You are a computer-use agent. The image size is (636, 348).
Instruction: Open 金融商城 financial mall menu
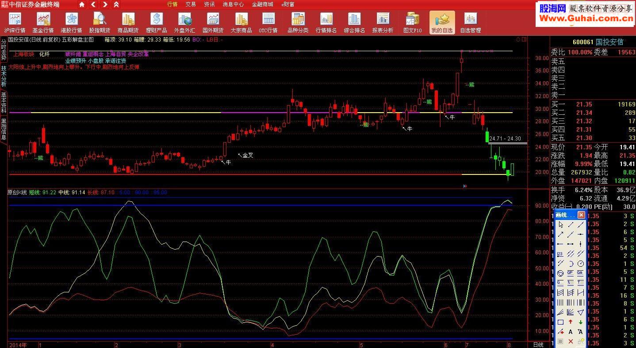click(x=263, y=4)
